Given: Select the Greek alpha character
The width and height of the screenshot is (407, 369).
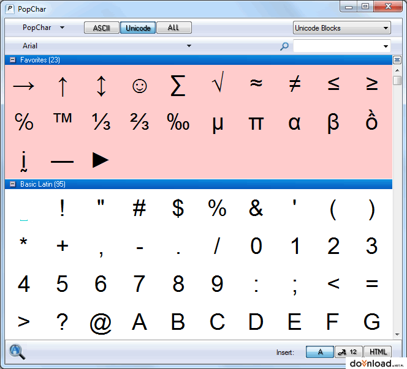Looking at the screenshot, I should [x=295, y=123].
